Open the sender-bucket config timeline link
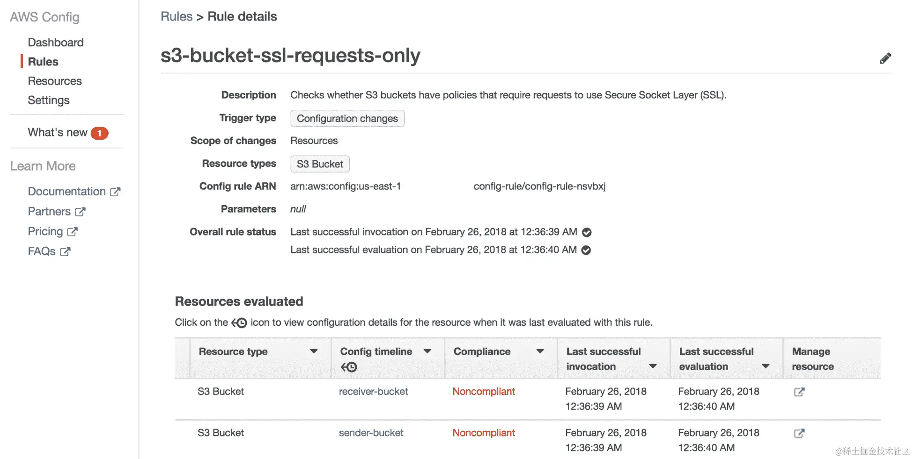The image size is (913, 459). (x=371, y=433)
